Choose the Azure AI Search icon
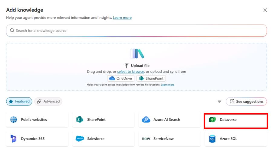This screenshot has width=273, height=162. (x=146, y=120)
